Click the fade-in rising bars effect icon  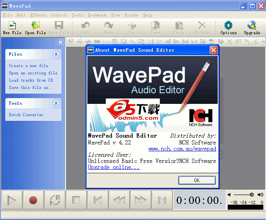(168, 41)
